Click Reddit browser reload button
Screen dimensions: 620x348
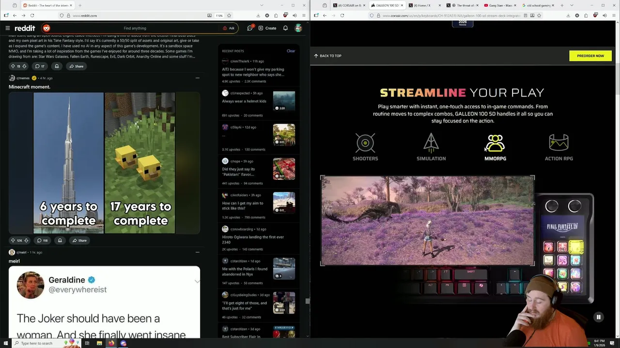coord(32,15)
